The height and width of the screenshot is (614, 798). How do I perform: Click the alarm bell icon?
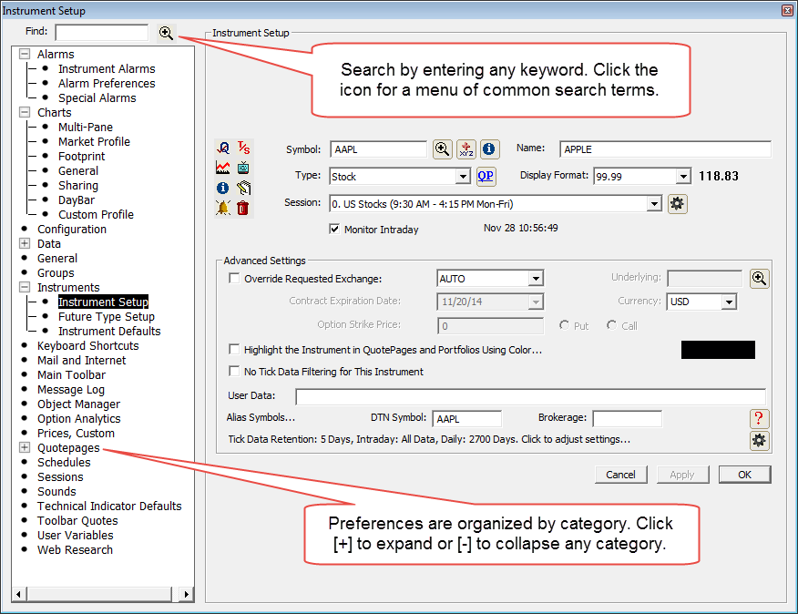pyautogui.click(x=223, y=208)
